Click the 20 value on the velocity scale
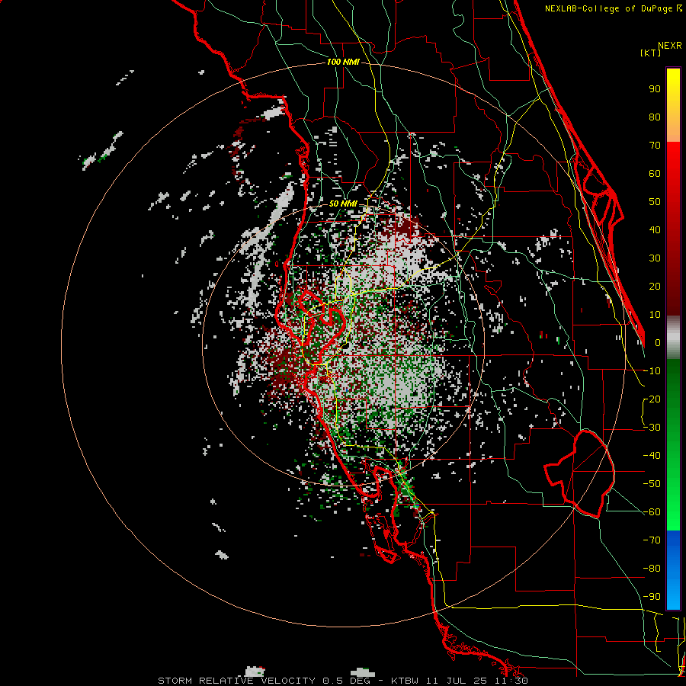This screenshot has height=686, width=686. [x=655, y=287]
